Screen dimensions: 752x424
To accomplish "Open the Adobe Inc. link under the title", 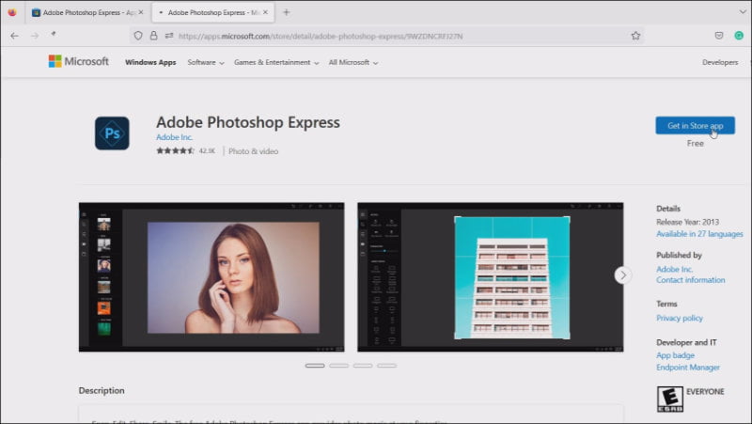I will pyautogui.click(x=174, y=137).
